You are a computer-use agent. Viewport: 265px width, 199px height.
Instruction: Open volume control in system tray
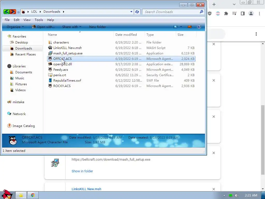[237, 195]
